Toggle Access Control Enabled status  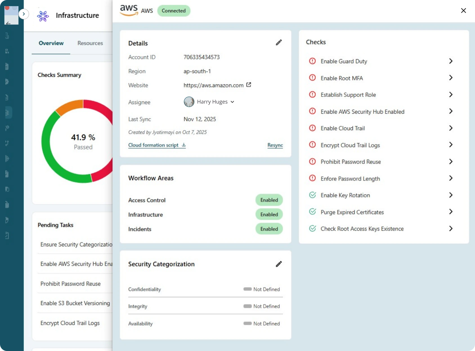pos(269,200)
